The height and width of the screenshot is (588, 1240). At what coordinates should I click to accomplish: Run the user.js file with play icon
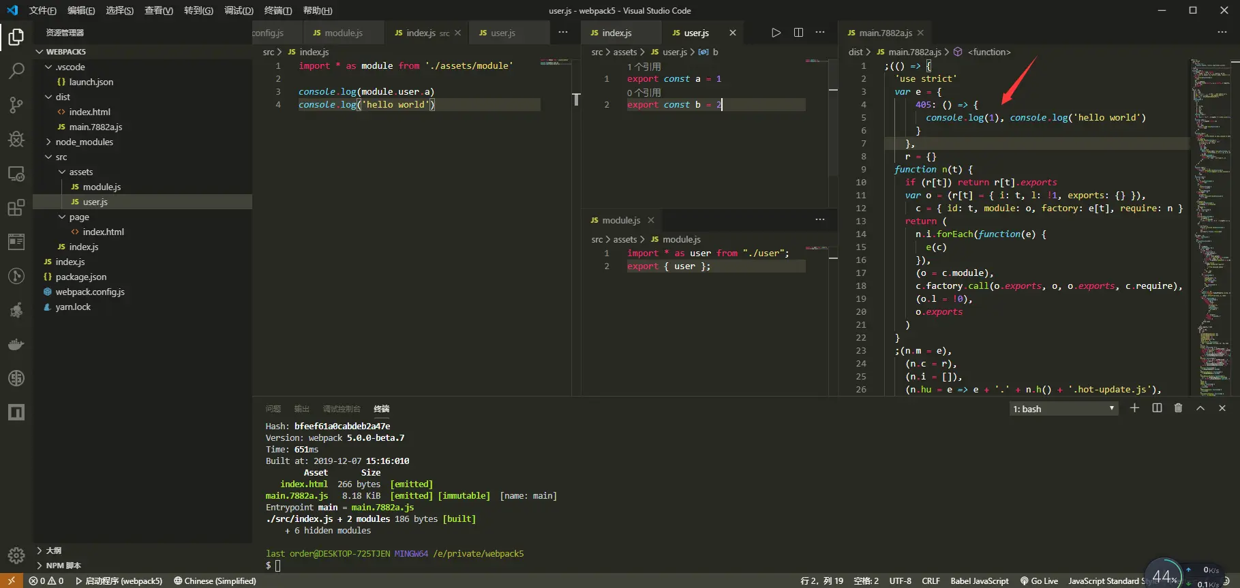(x=776, y=33)
